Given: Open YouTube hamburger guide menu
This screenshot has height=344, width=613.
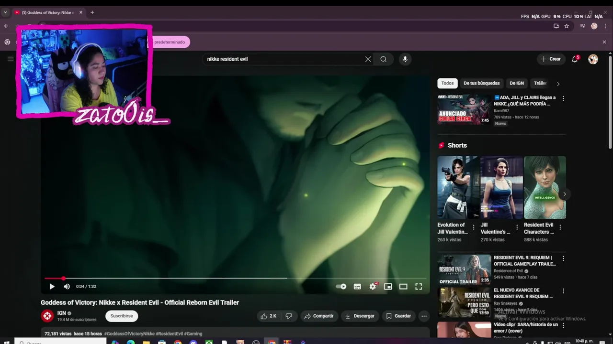Looking at the screenshot, I should click(x=11, y=59).
